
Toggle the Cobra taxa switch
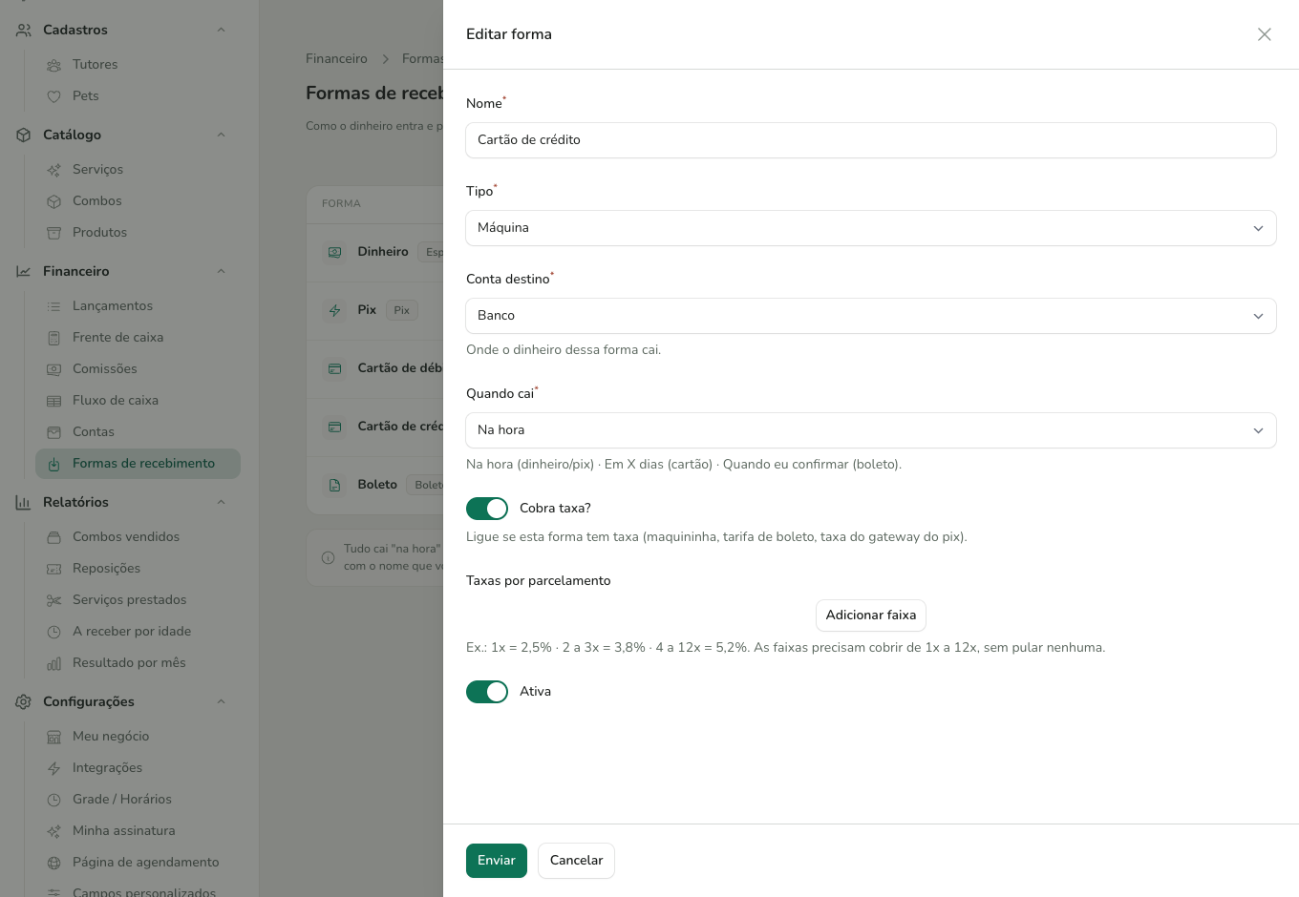487,509
